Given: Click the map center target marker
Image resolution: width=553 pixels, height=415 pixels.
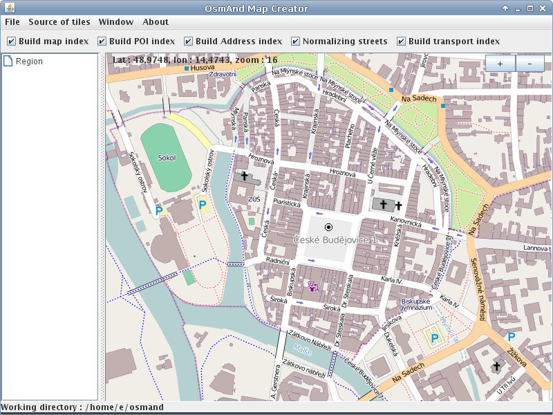Looking at the screenshot, I should tap(328, 227).
